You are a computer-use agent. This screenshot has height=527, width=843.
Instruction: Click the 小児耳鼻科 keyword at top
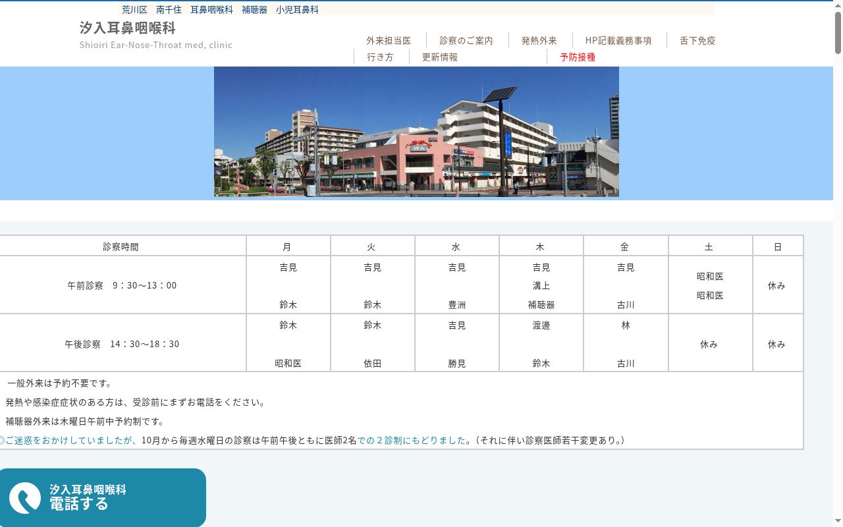click(297, 10)
